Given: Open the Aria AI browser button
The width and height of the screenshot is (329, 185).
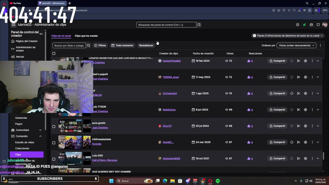Looking at the screenshot, I should [x=325, y=10].
